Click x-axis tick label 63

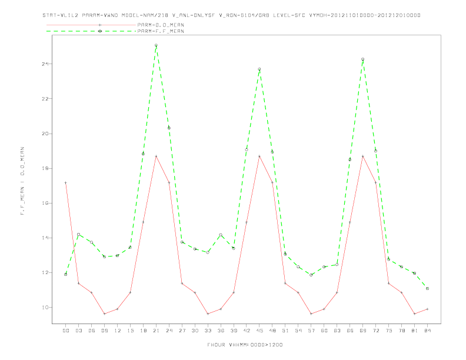(337, 331)
